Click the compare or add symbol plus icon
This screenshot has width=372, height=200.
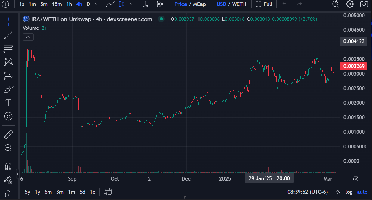click(x=5, y=4)
